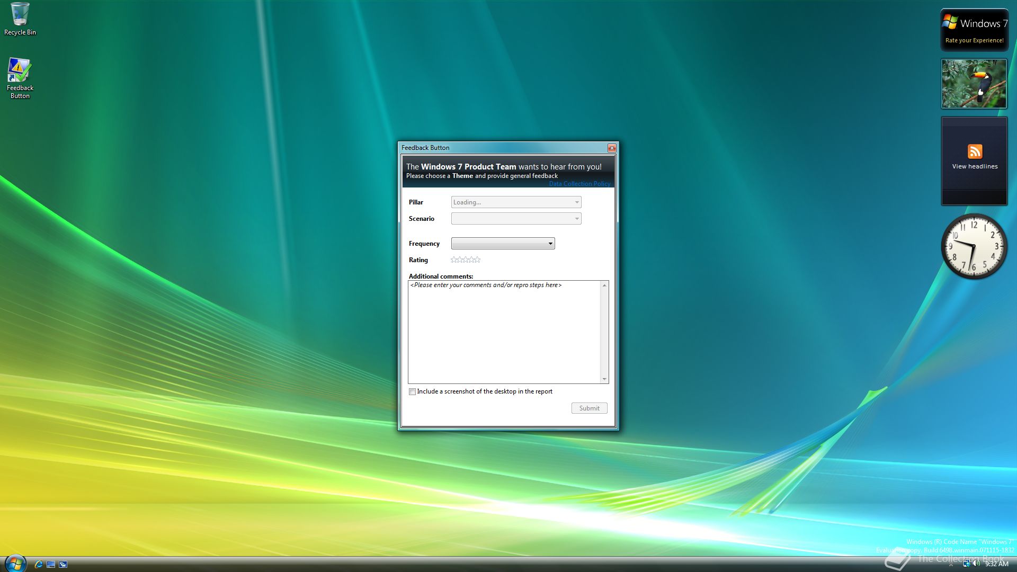Click the 9:32 AM taskbar clock
This screenshot has width=1017, height=572.
tap(996, 564)
